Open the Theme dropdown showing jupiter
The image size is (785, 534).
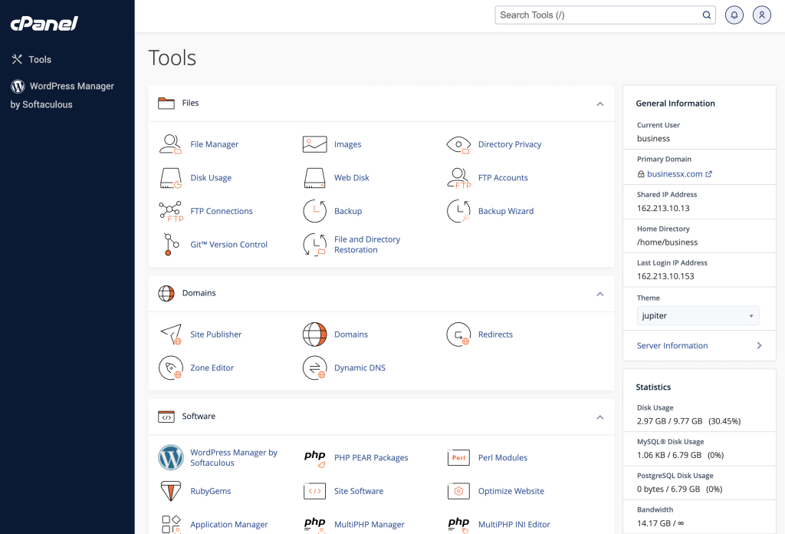tap(698, 315)
